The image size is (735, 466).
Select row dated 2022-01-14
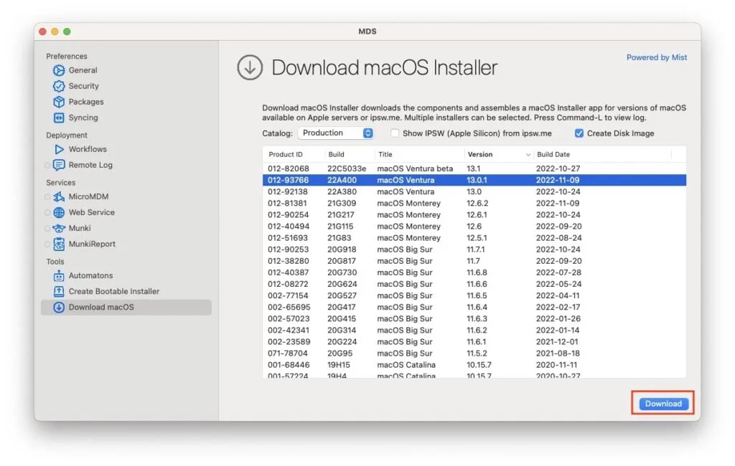(x=474, y=331)
